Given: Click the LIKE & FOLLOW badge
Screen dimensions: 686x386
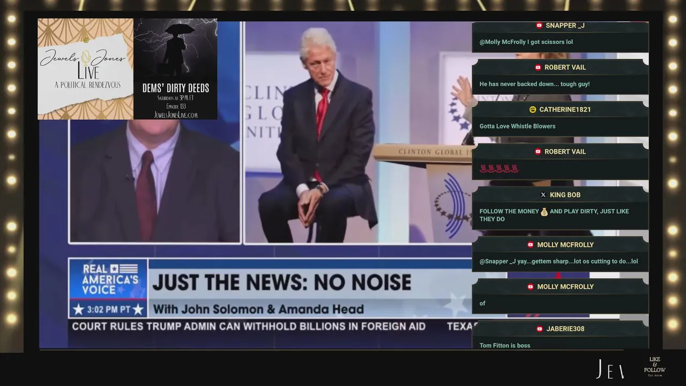Looking at the screenshot, I should [x=654, y=367].
